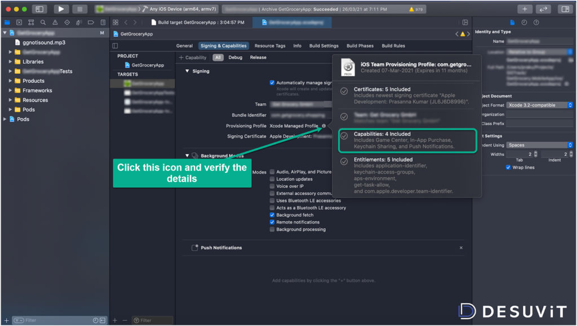The height and width of the screenshot is (326, 577).
Task: Open the source control navigator
Action: click(x=19, y=23)
